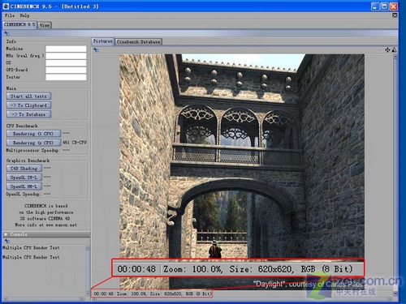Send results with To Database button

click(28, 114)
